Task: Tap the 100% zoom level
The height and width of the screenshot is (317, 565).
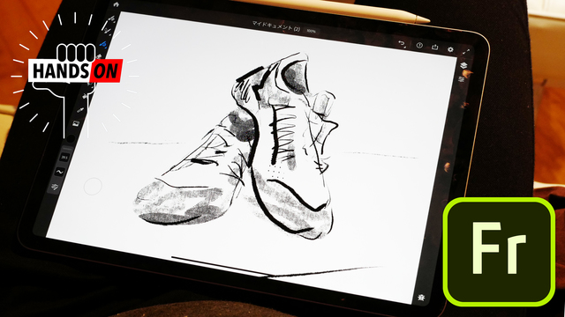Action: (x=311, y=32)
